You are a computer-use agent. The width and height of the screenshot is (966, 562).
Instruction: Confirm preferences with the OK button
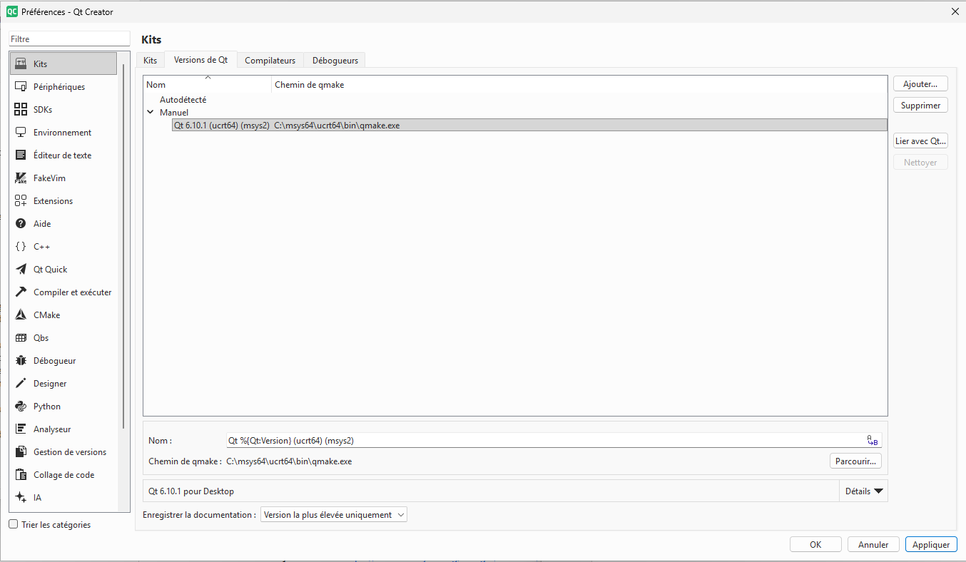[815, 544]
